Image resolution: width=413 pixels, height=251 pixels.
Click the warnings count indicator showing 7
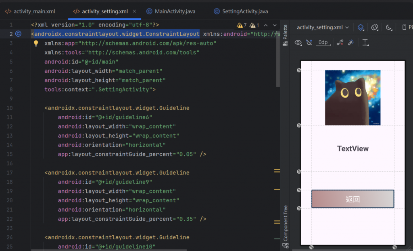[x=242, y=25]
